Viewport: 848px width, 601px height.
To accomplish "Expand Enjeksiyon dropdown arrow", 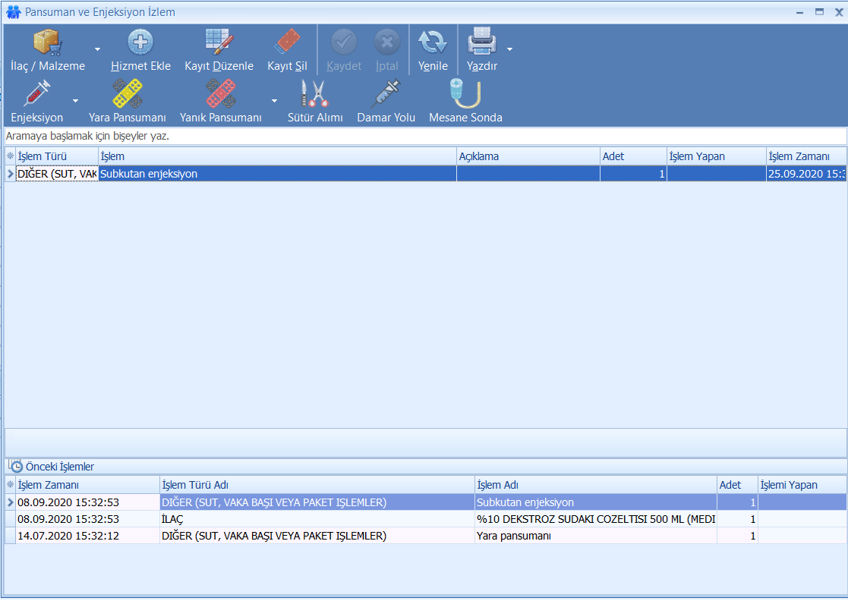I will pos(75,101).
